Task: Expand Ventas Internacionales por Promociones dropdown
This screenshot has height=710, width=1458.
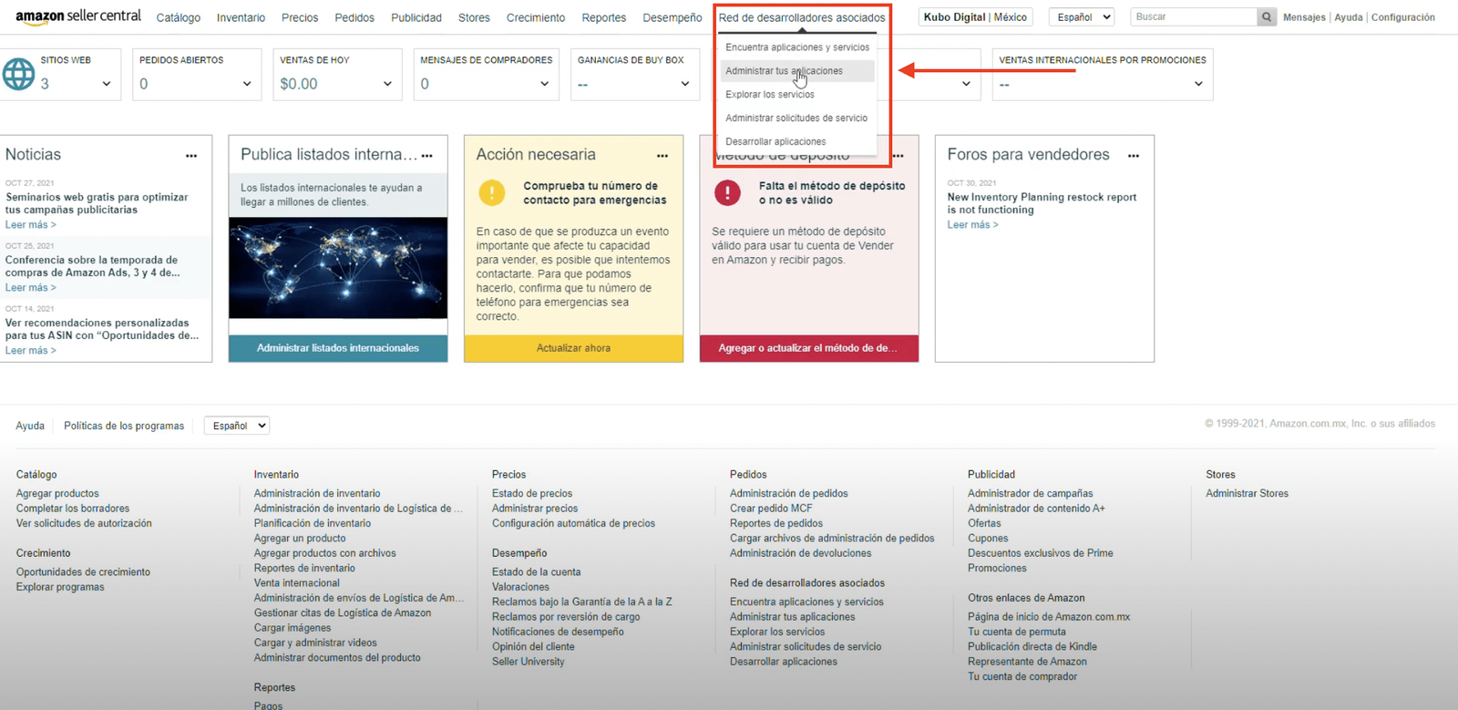Action: pyautogui.click(x=1198, y=84)
